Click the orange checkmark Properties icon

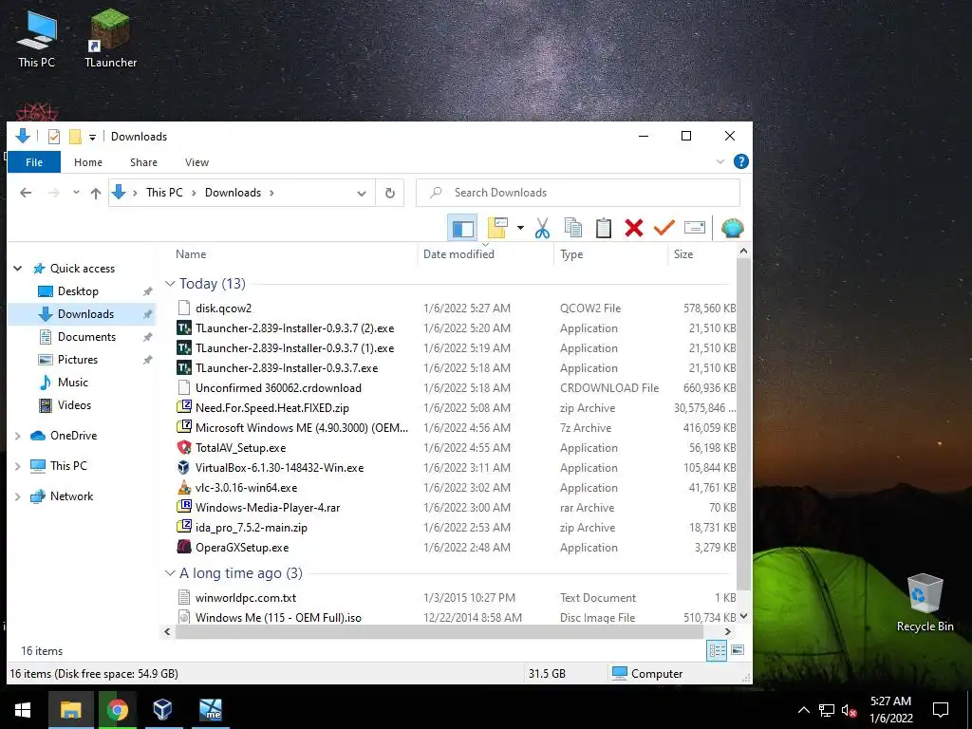tap(664, 228)
